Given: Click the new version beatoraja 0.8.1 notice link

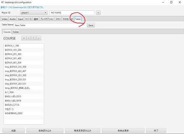Looking at the screenshot, I should point(22,7).
